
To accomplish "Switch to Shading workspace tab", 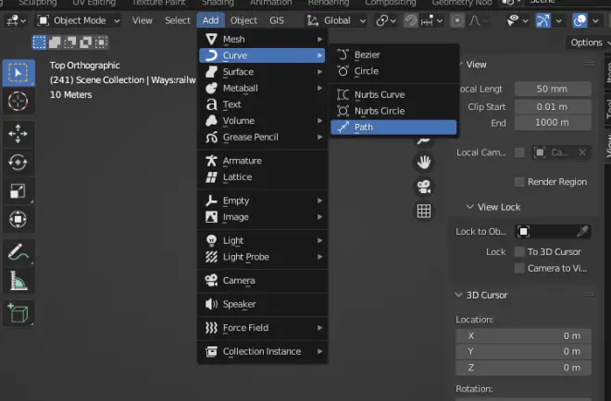I will [x=218, y=3].
